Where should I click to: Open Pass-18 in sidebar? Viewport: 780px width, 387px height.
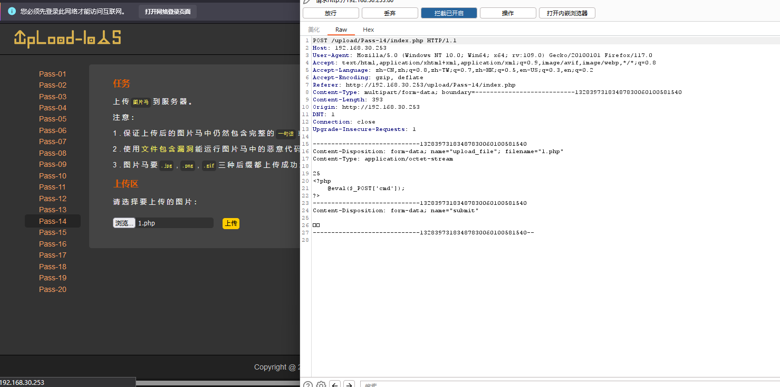[53, 267]
